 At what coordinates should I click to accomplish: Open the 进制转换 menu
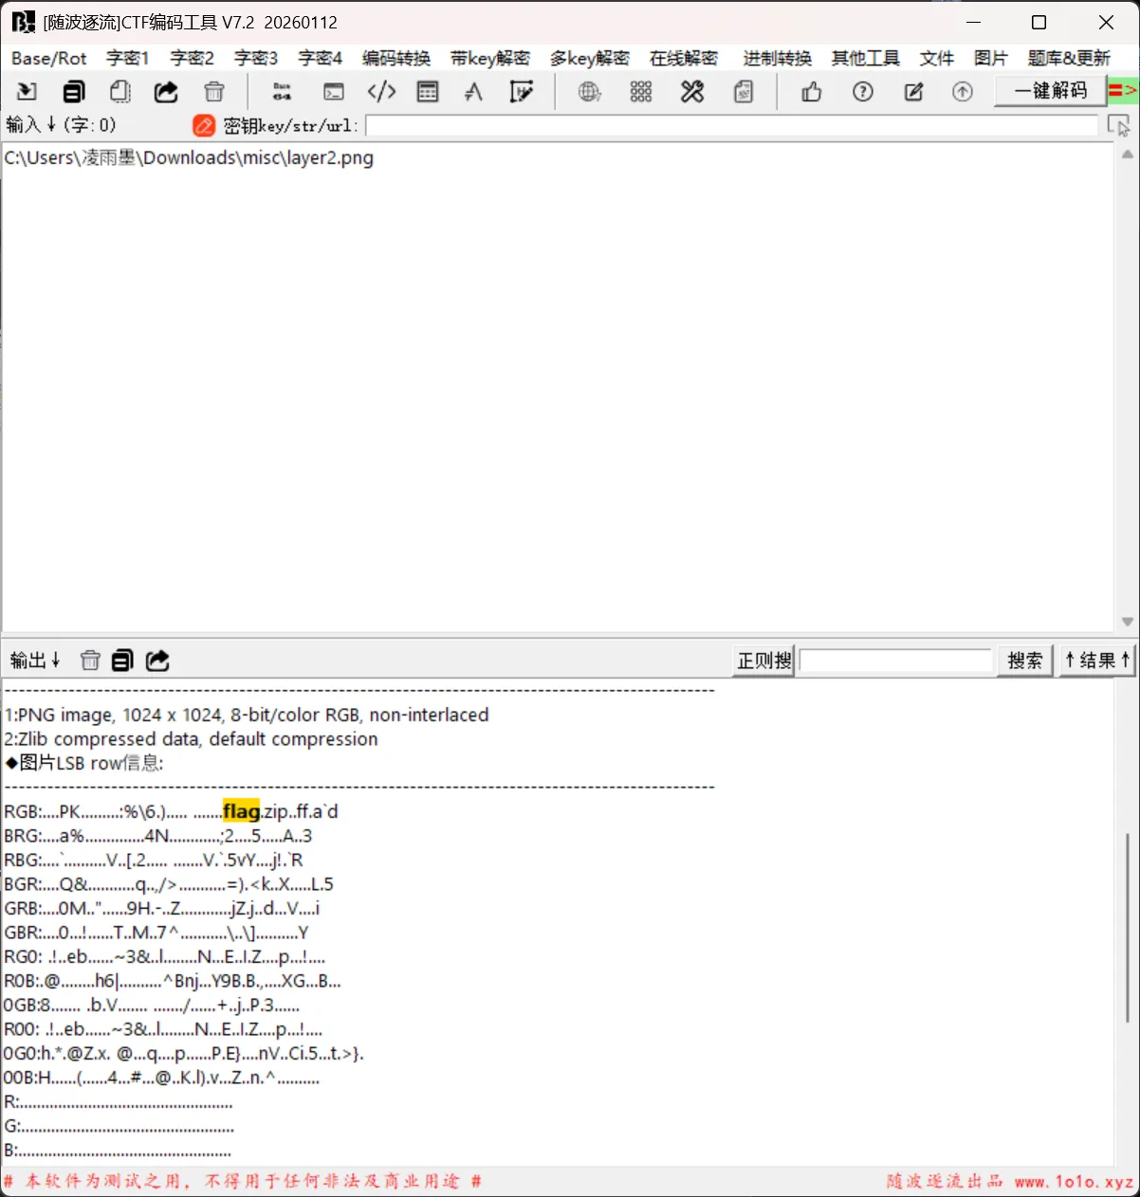pos(778,58)
